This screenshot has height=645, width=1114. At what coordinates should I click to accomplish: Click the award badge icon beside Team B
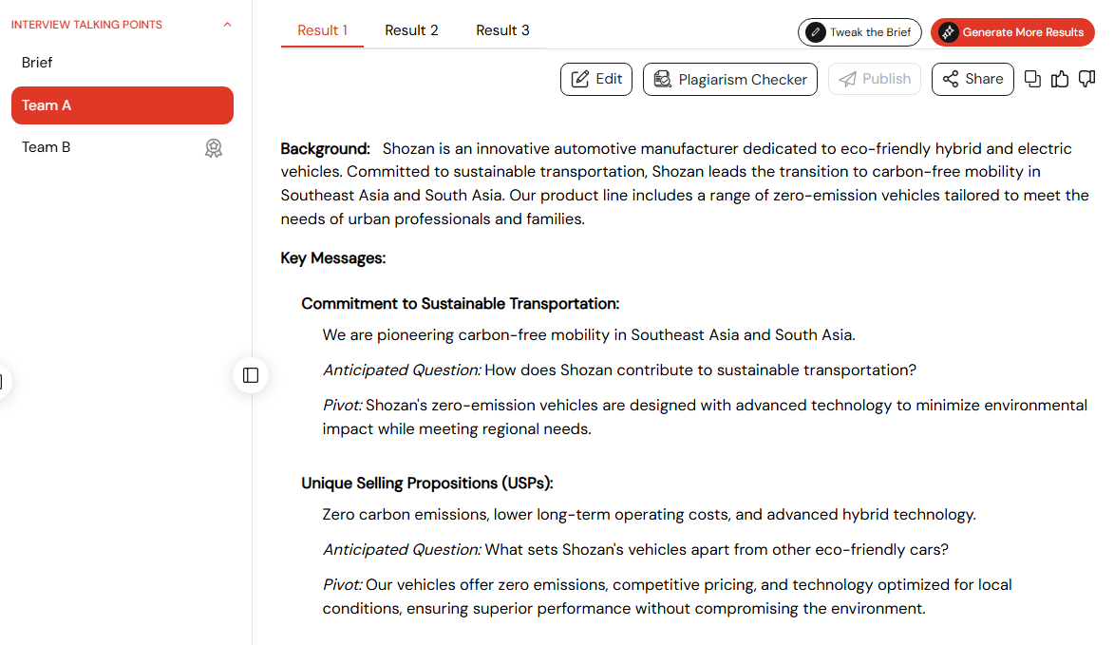pos(213,148)
